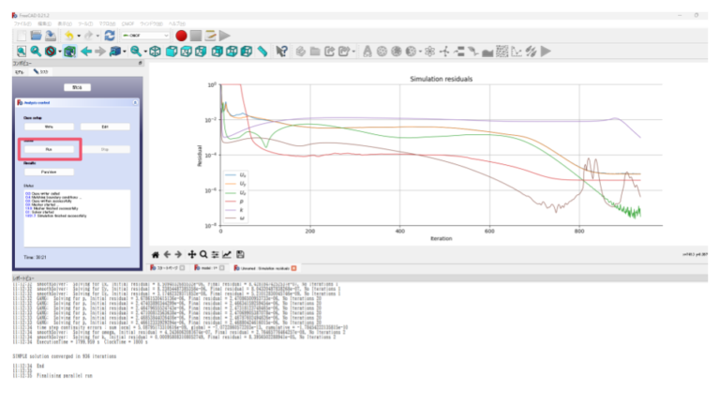Click the refresh icon in top toolbar
The width and height of the screenshot is (720, 405).
tap(109, 36)
